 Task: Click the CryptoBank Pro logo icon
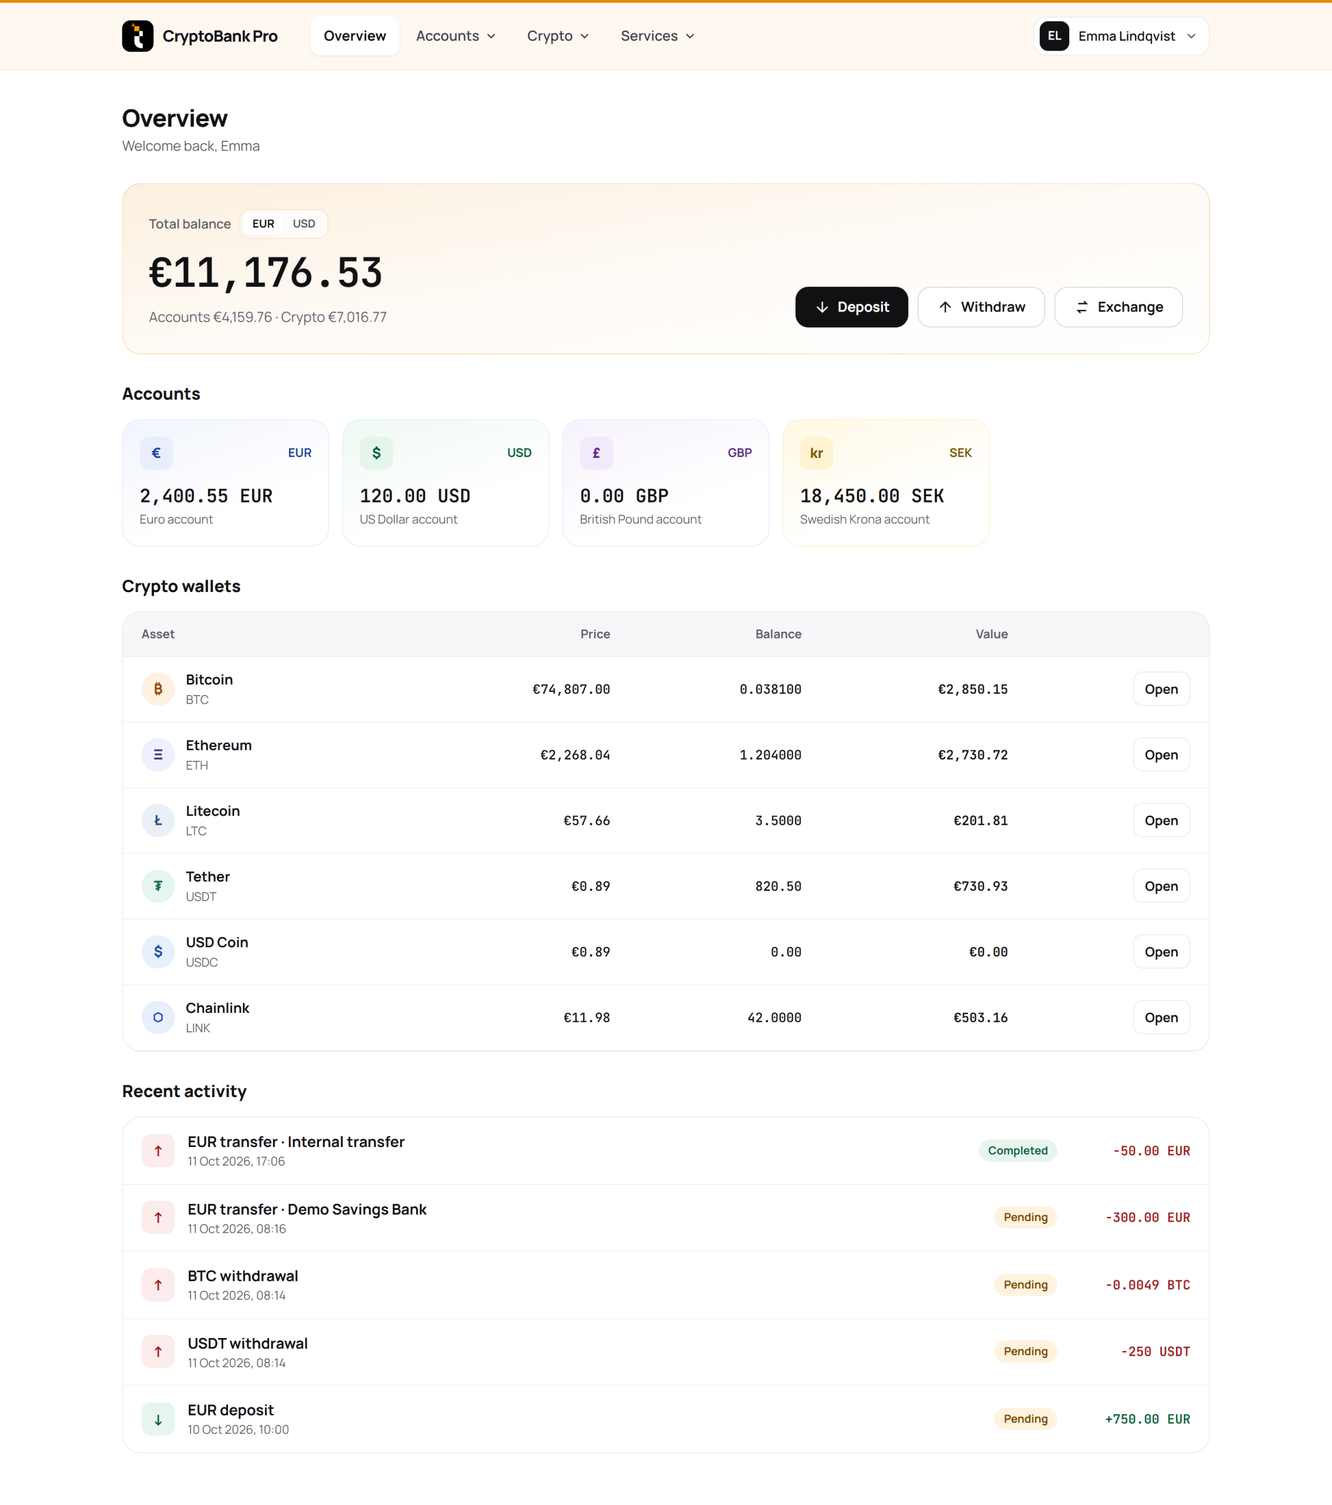pos(138,36)
